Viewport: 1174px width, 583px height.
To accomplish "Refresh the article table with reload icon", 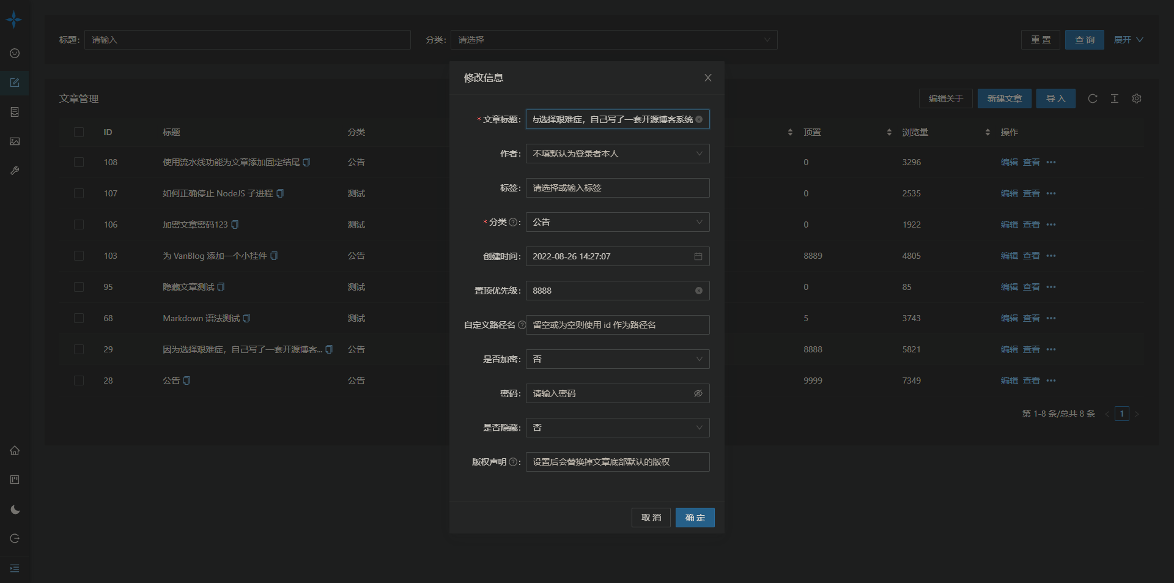I will [x=1093, y=98].
